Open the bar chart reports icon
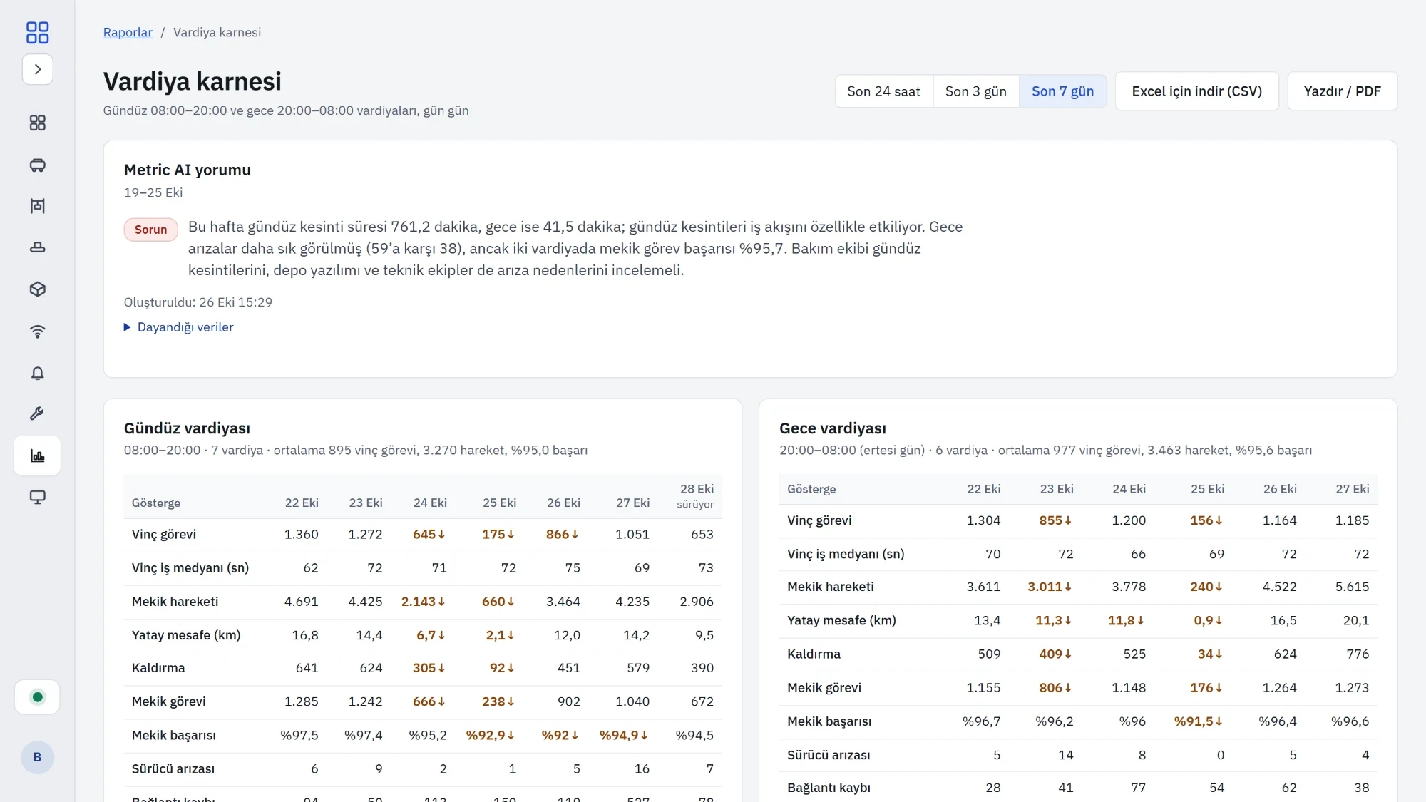This screenshot has width=1426, height=802. click(38, 456)
